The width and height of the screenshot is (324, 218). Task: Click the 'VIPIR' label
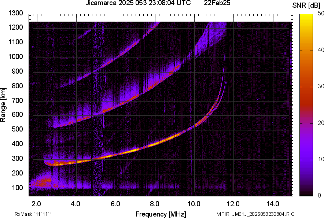pyautogui.click(x=223, y=214)
